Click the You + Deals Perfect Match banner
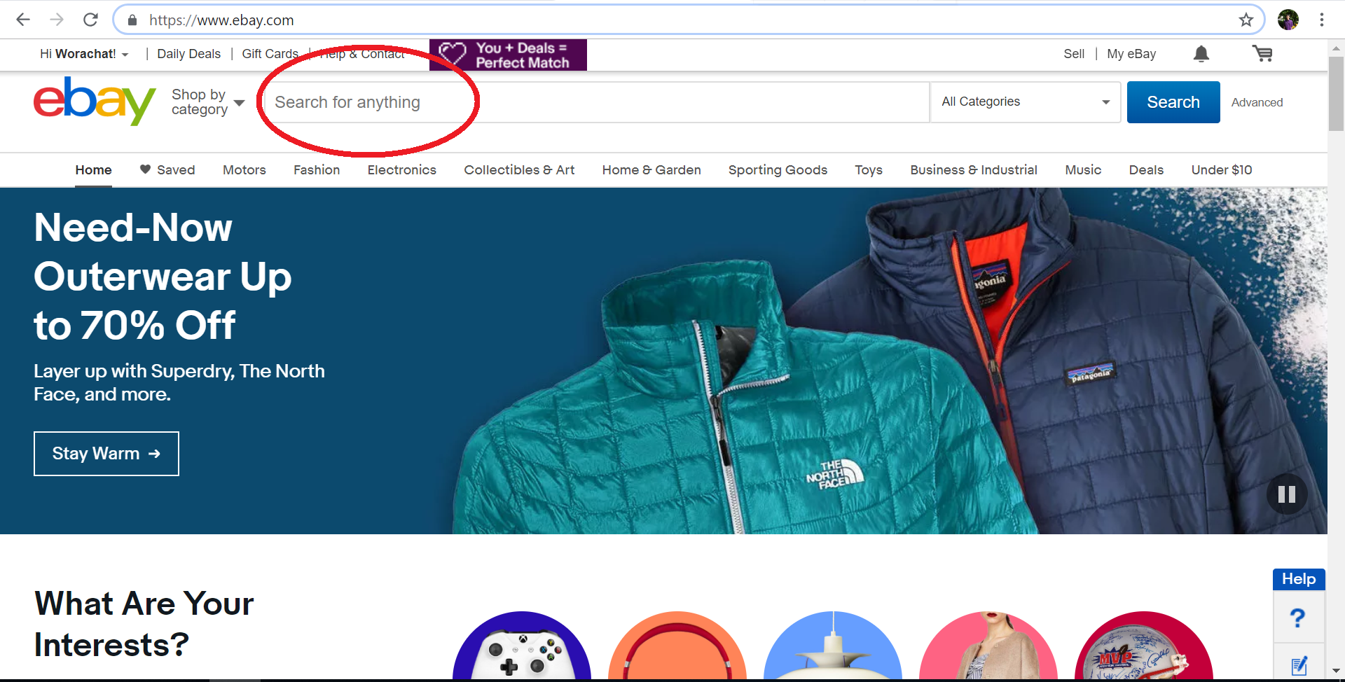The image size is (1345, 682). click(x=508, y=55)
